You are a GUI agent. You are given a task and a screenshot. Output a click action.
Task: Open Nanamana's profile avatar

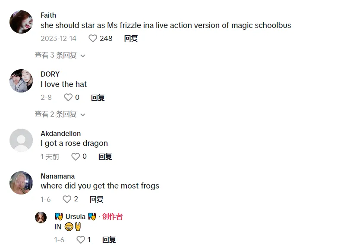coord(21,182)
